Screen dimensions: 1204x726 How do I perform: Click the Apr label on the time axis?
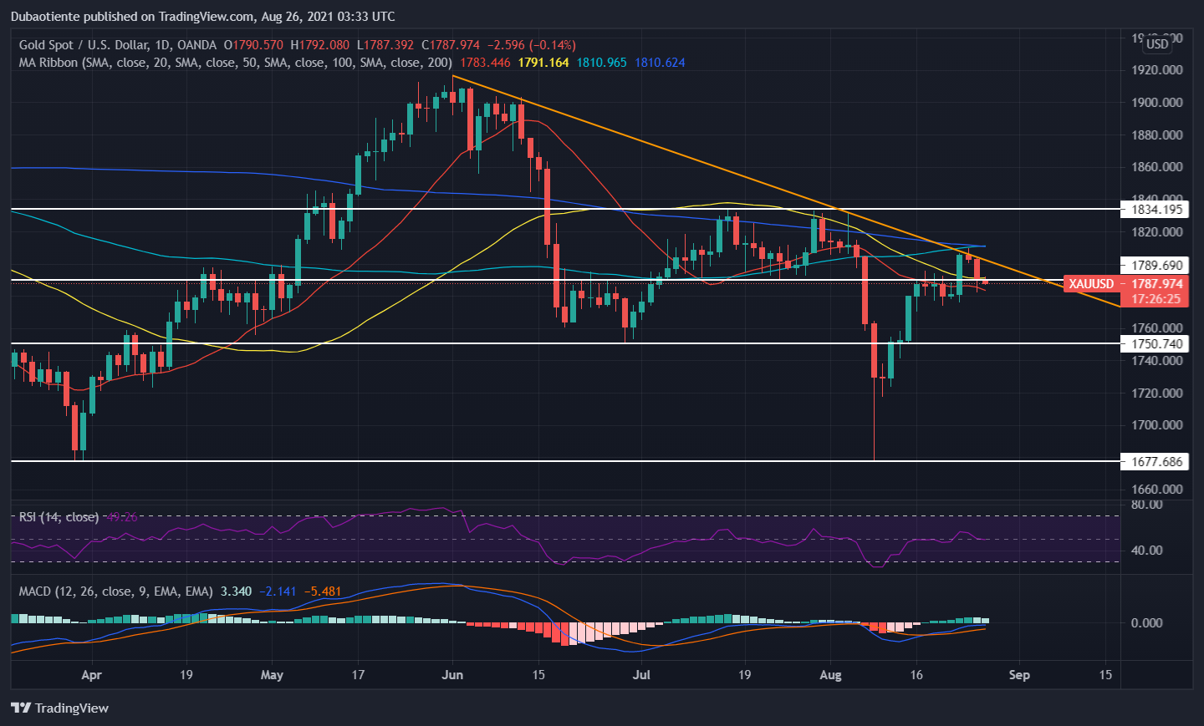coord(92,675)
